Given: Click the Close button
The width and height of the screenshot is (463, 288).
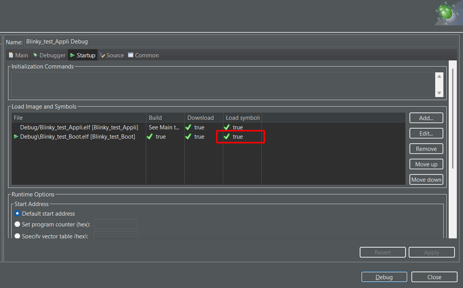Looking at the screenshot, I should point(434,277).
